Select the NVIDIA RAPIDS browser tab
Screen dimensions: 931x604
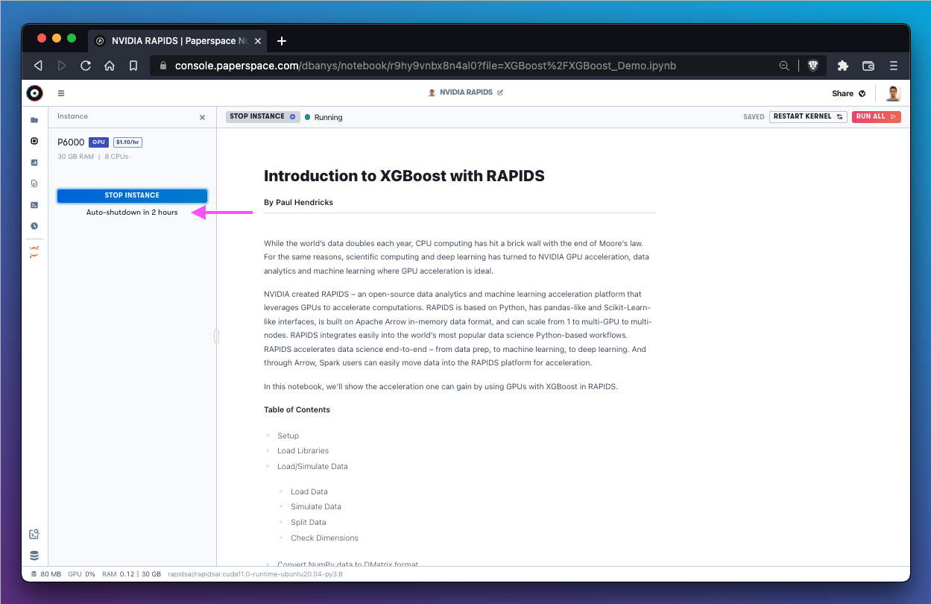click(x=177, y=41)
